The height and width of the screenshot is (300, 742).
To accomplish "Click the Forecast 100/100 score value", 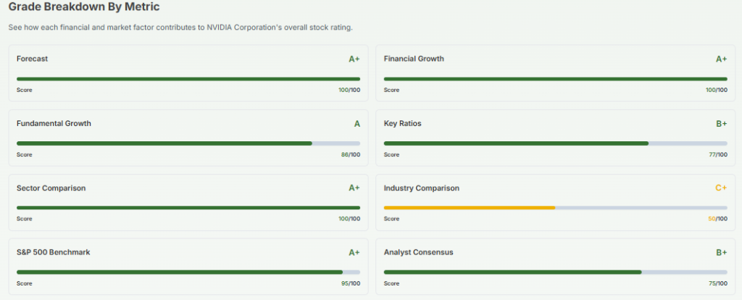I will (349, 90).
